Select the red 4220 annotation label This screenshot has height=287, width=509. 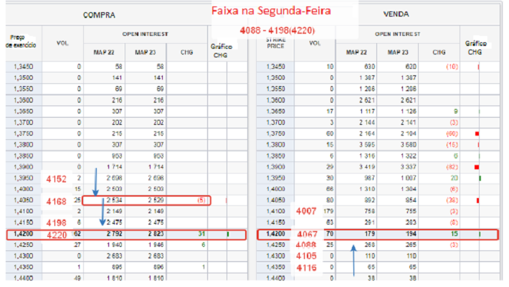57,234
